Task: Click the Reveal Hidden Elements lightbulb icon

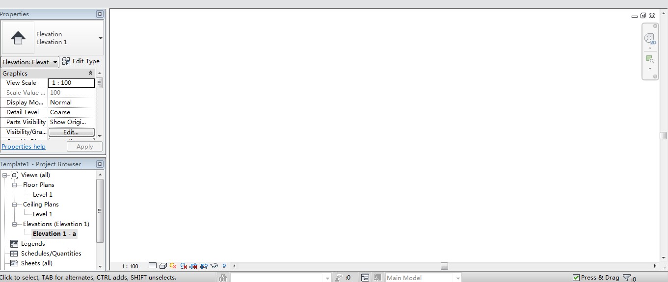Action: 224,266
